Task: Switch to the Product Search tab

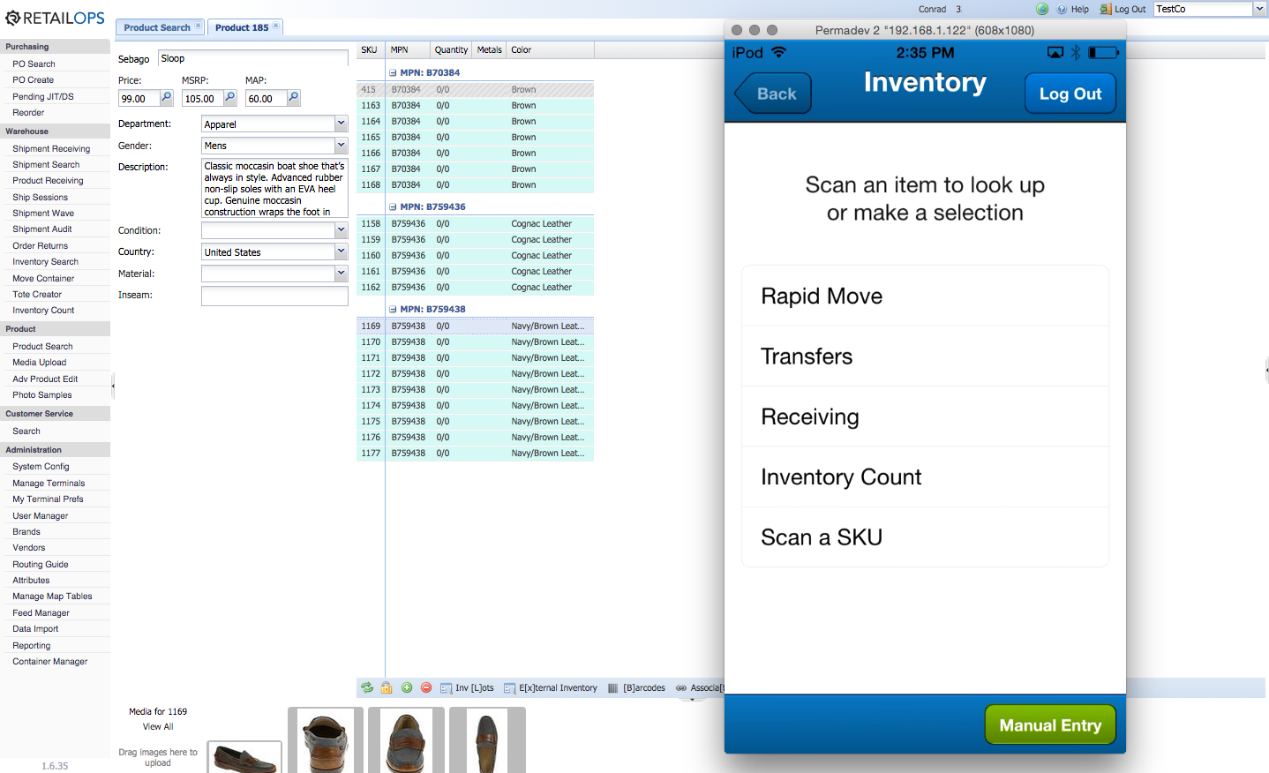Action: pyautogui.click(x=157, y=27)
